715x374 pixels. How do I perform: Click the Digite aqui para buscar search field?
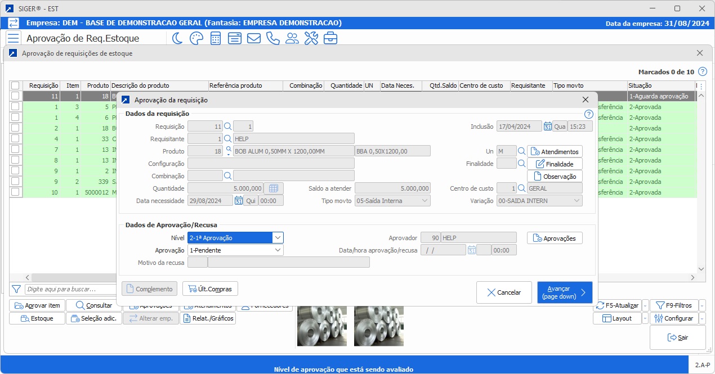(62, 289)
